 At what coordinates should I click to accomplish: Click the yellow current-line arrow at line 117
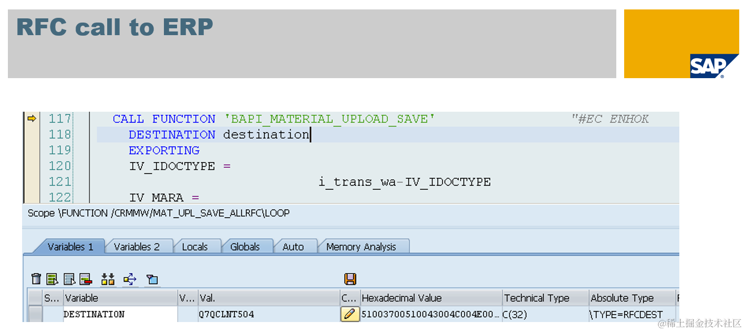[x=32, y=119]
